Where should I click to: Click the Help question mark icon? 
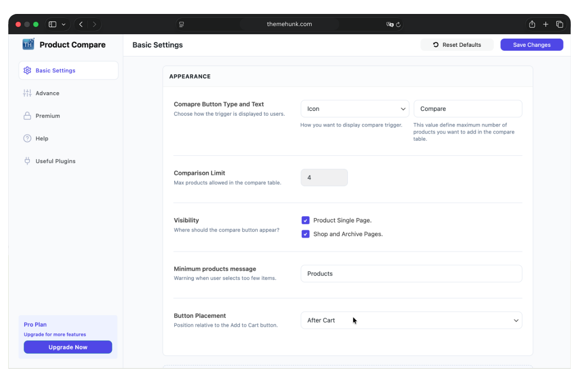(x=28, y=138)
